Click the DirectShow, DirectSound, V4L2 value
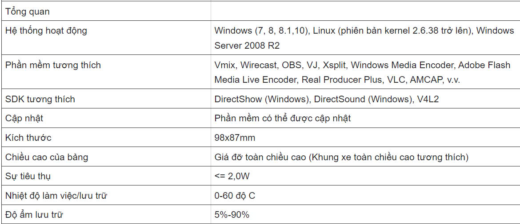 coord(326,99)
